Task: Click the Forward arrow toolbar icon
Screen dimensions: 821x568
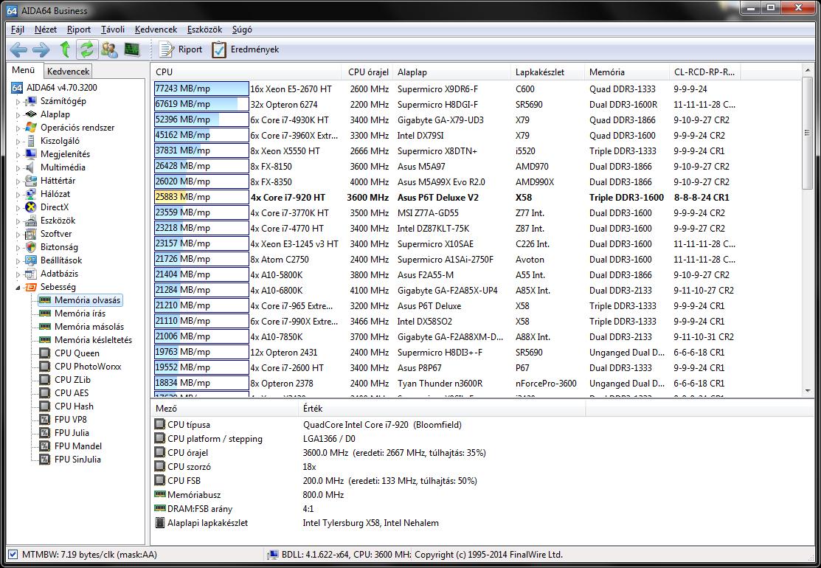Action: (x=41, y=49)
